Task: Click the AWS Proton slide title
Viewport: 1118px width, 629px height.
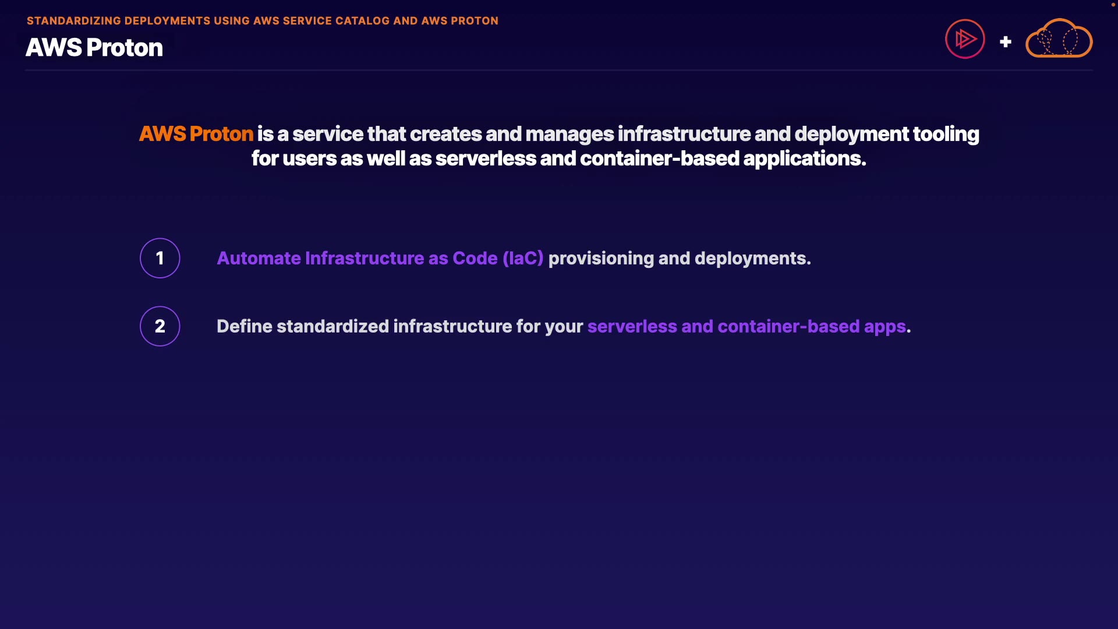Action: click(x=94, y=48)
